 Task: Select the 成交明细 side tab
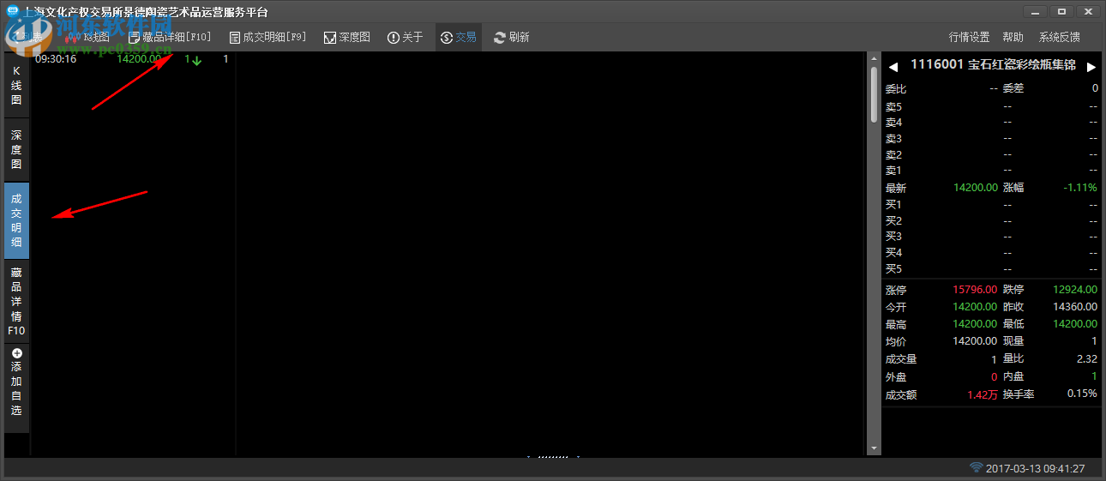tap(16, 220)
